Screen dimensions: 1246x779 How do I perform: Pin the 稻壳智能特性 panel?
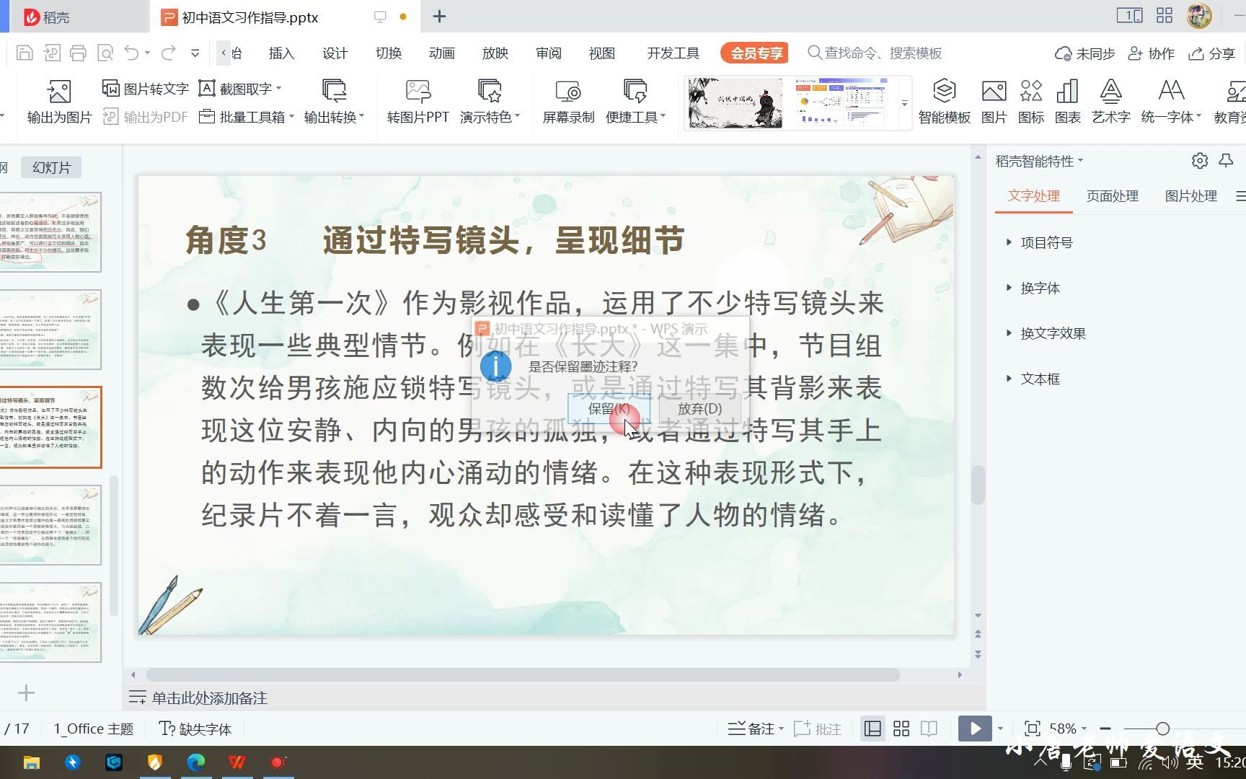[1226, 161]
